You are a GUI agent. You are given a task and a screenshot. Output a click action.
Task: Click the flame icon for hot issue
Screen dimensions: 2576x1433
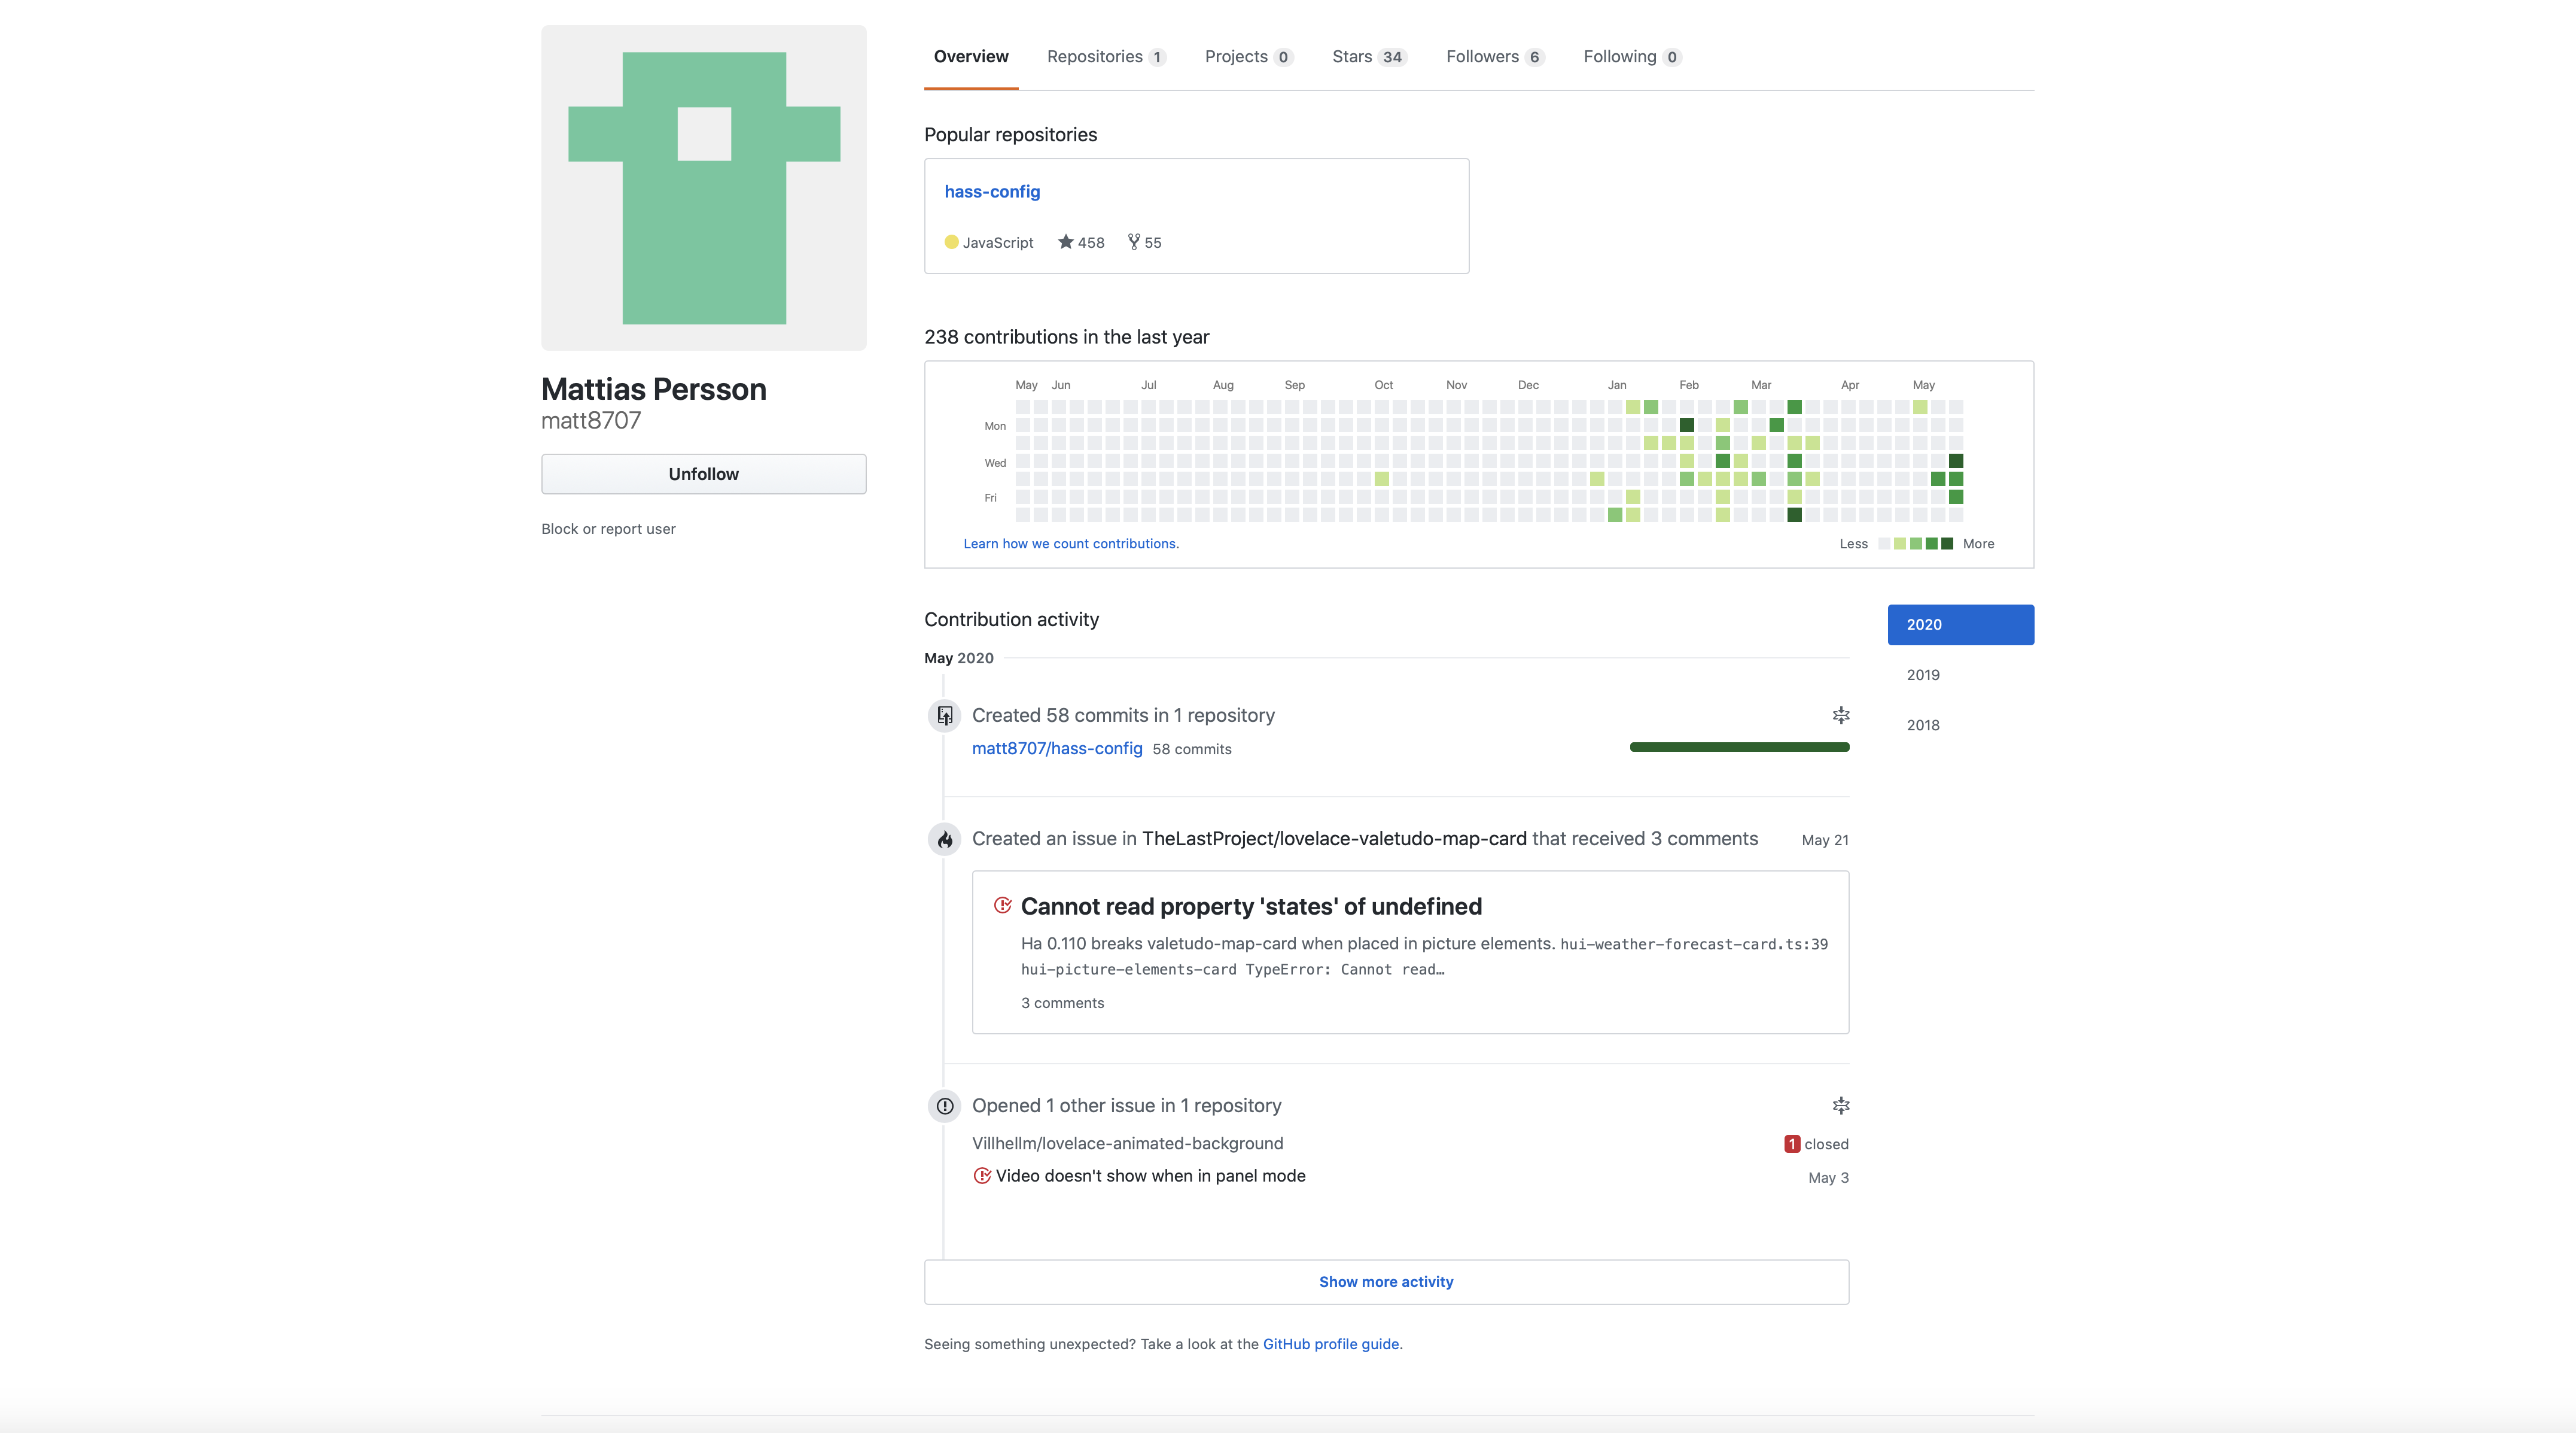944,840
